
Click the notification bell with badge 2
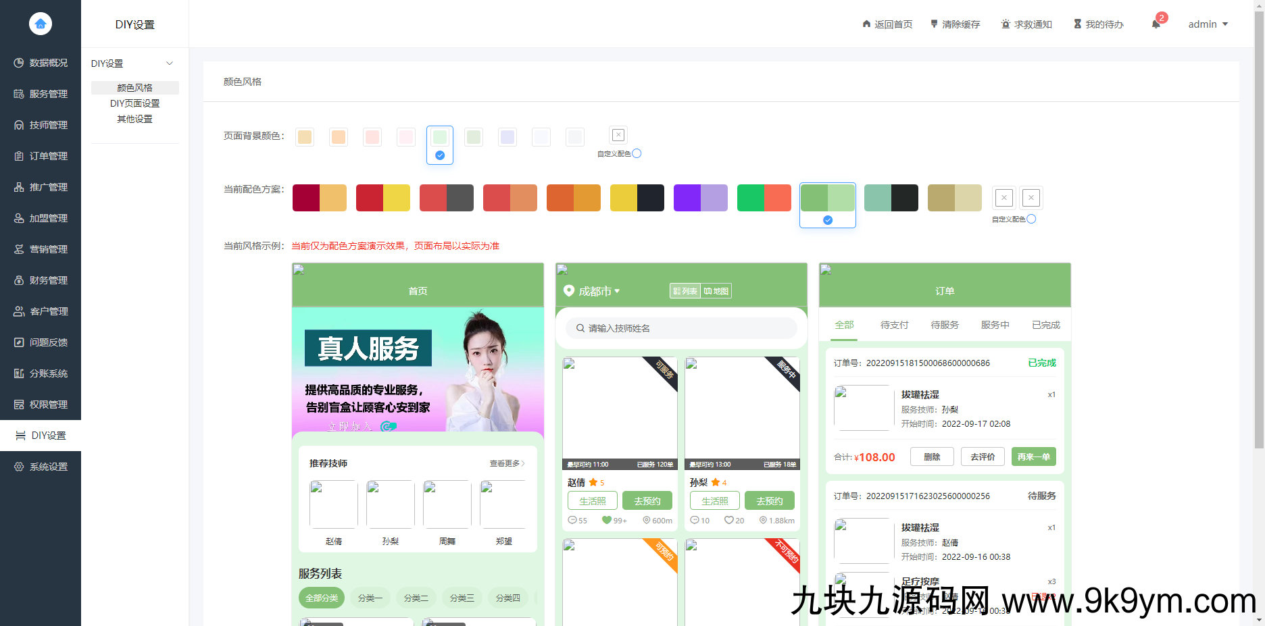point(1156,24)
